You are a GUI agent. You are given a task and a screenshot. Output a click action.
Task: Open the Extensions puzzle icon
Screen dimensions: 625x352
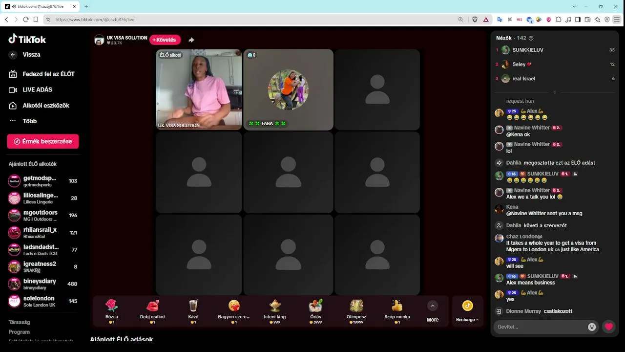click(558, 20)
